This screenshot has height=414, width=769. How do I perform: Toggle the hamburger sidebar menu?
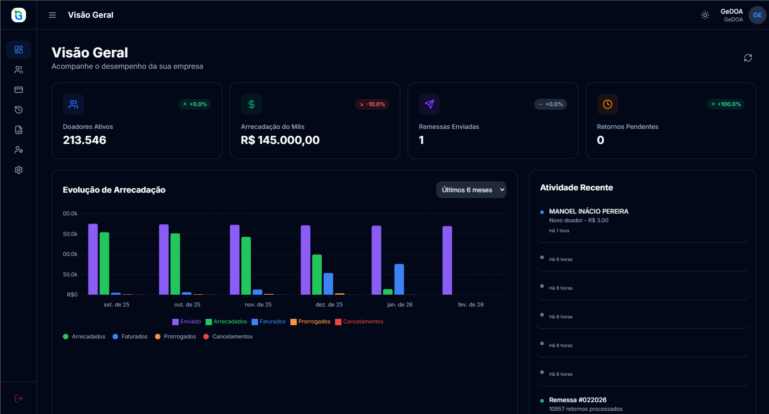click(x=52, y=15)
